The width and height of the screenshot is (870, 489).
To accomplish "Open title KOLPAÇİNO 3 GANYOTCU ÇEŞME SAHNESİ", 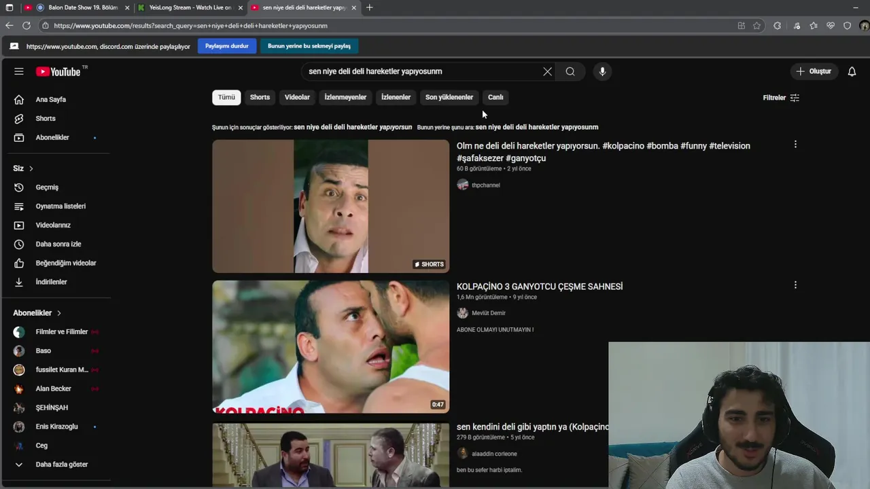I will click(540, 287).
